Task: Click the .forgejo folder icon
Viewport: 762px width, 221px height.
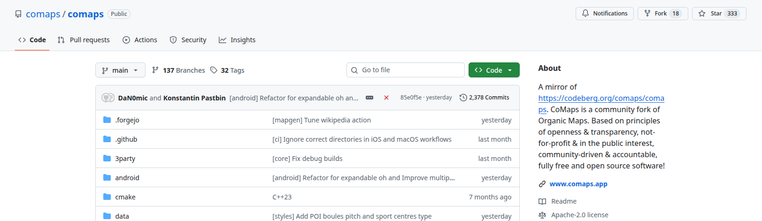Action: 107,120
